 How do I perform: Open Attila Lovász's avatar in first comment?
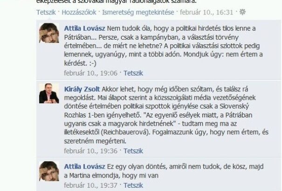coord(49,33)
